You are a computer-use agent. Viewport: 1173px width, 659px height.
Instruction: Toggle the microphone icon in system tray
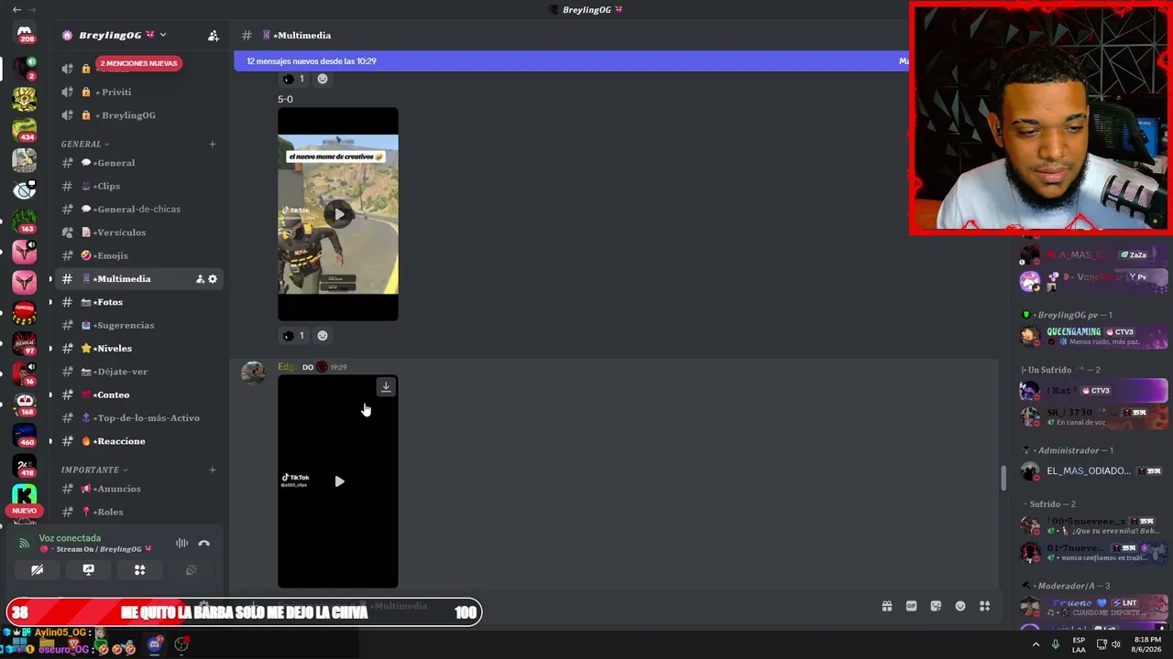(1056, 644)
